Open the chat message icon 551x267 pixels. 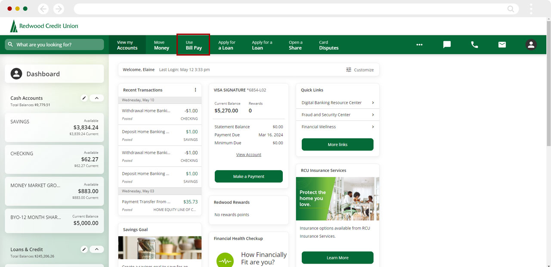click(x=447, y=44)
